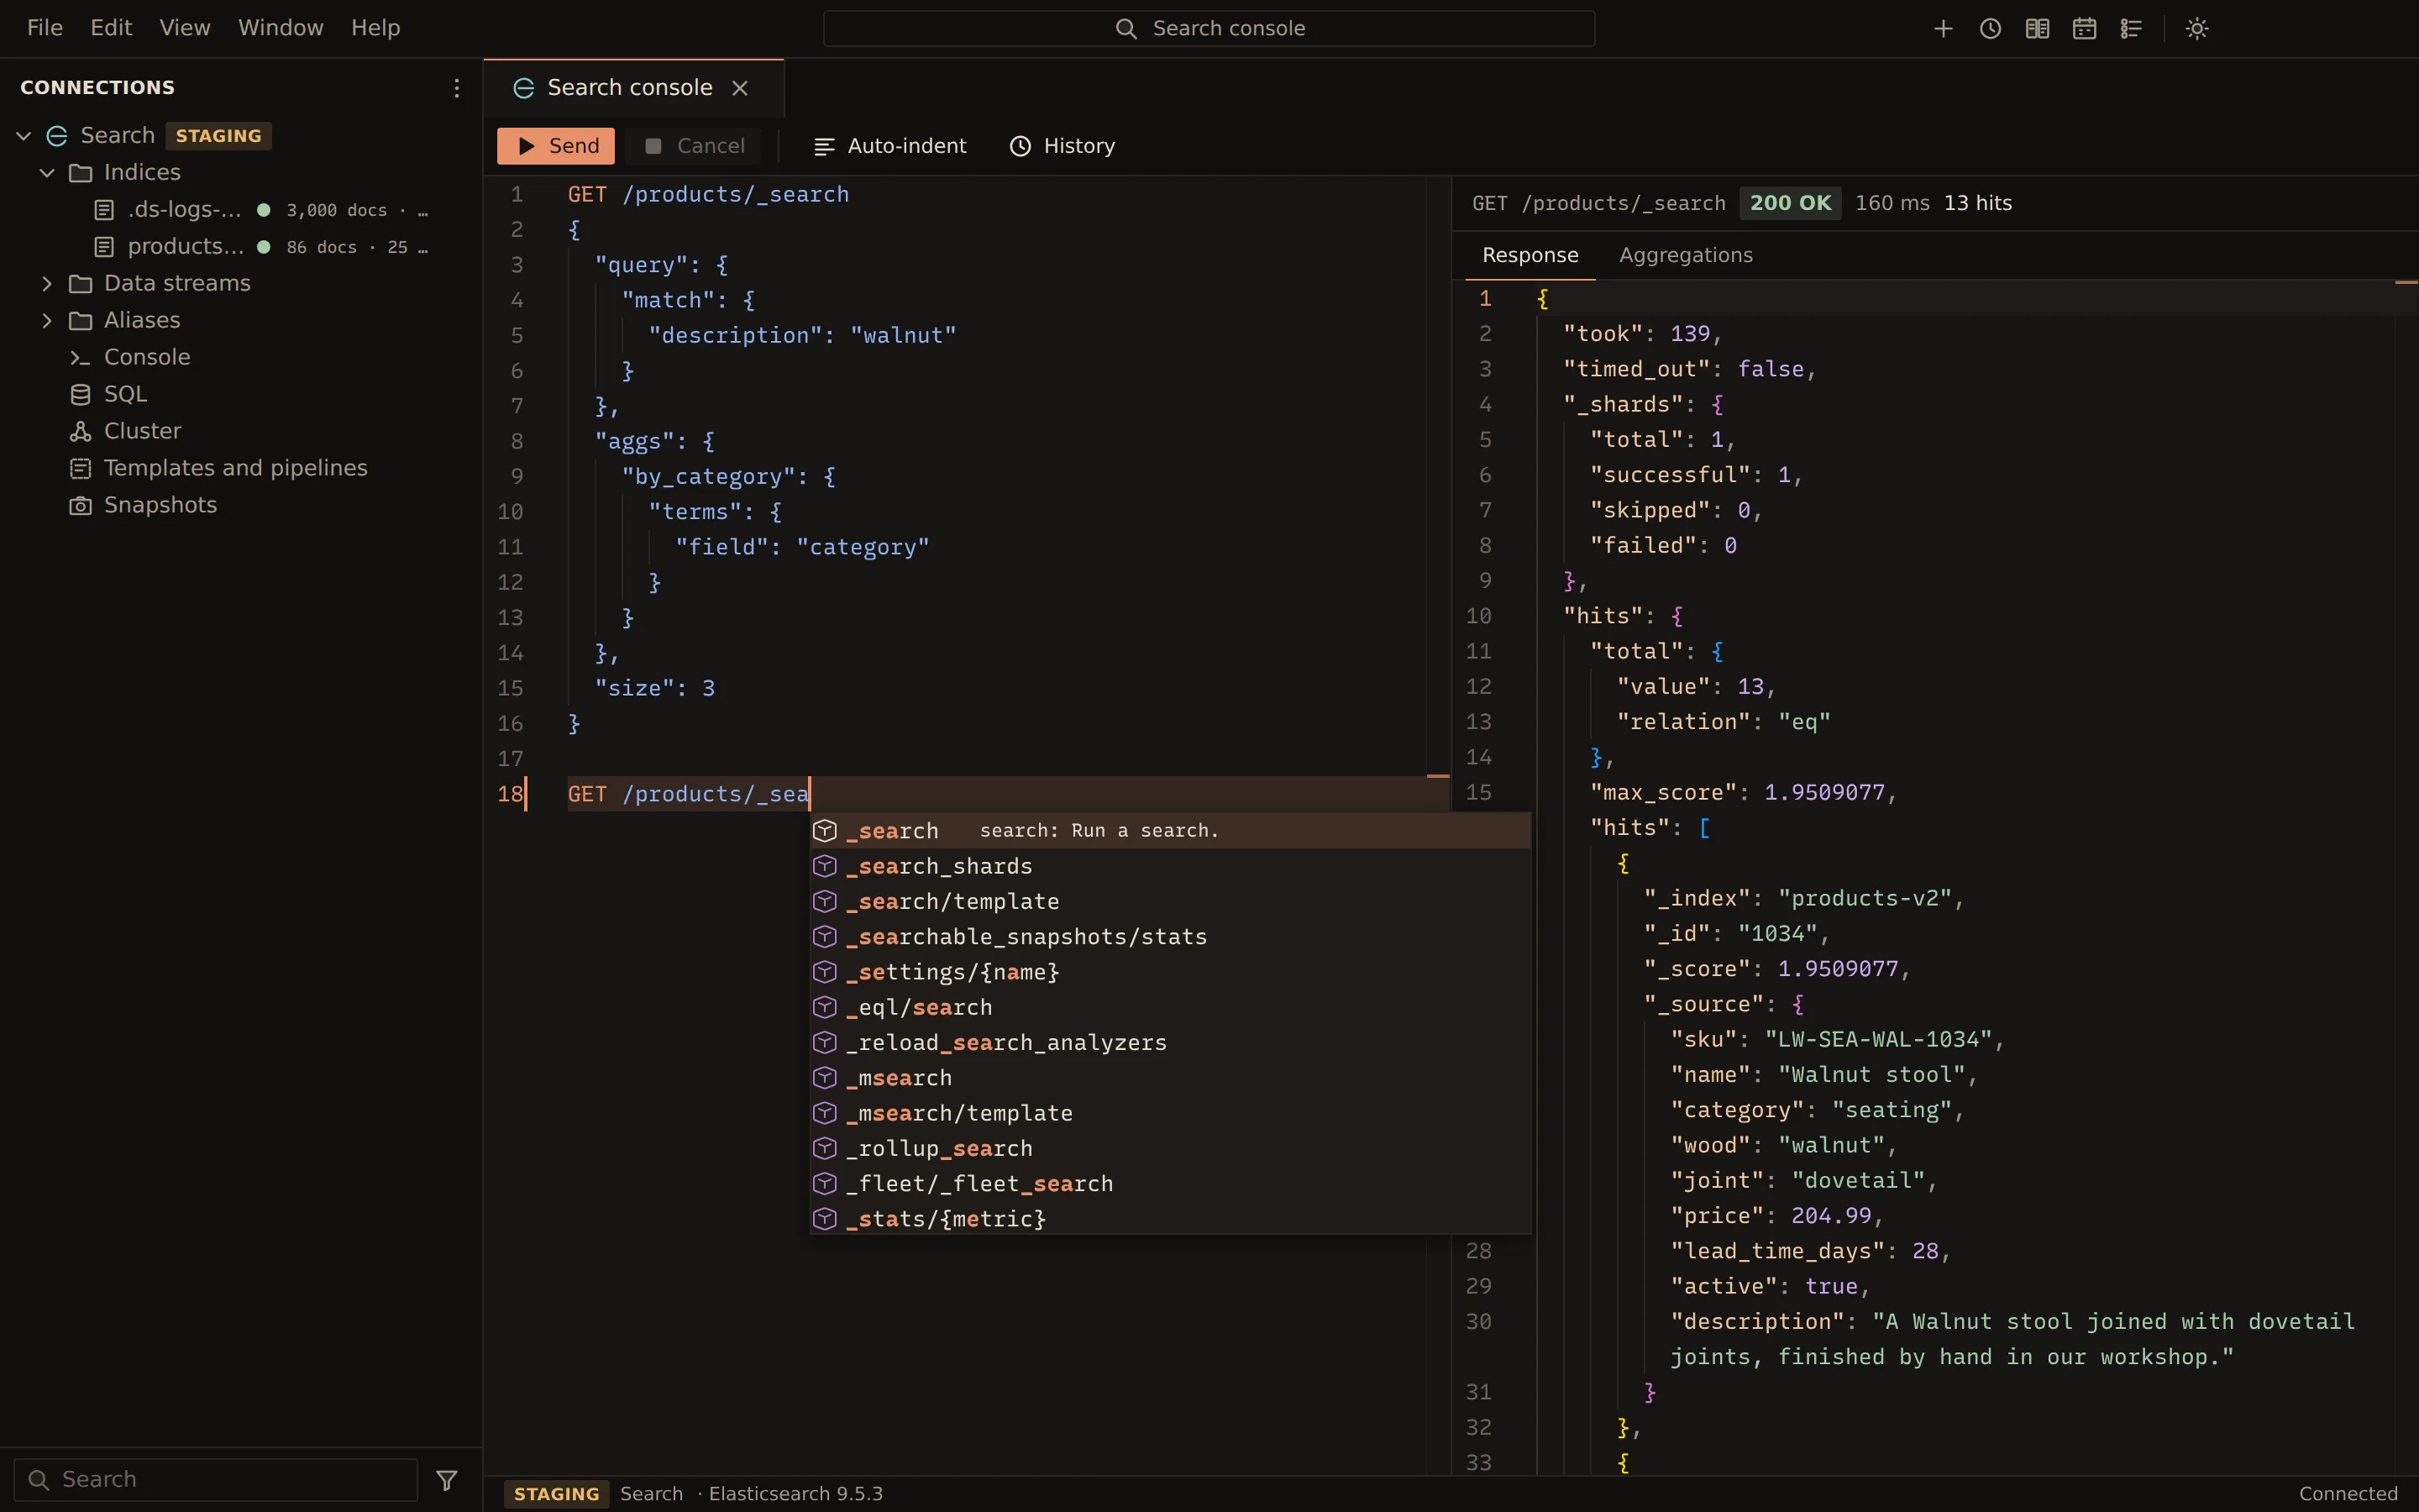The width and height of the screenshot is (2419, 1512).
Task: Click the 200 OK status badge
Action: tap(1790, 203)
